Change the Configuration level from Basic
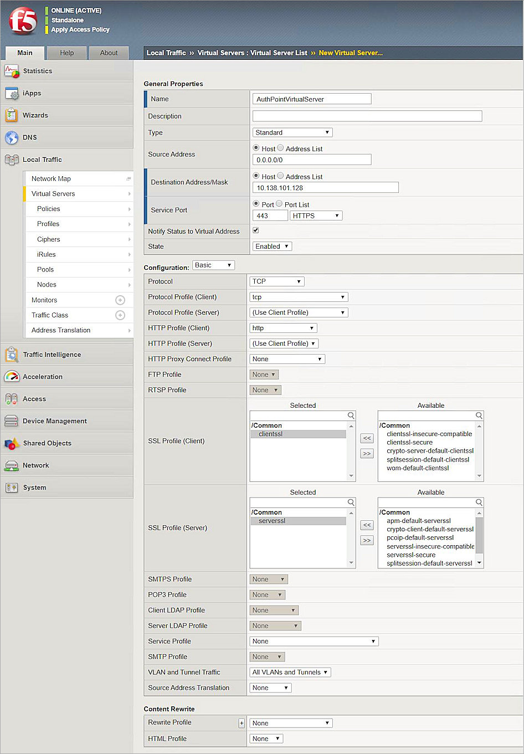Viewport: 524px width, 754px height. 213,265
